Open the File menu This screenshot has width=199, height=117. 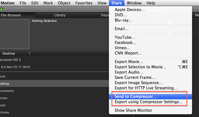[x=23, y=3]
